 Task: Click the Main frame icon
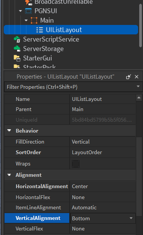pyautogui.click(x=34, y=20)
